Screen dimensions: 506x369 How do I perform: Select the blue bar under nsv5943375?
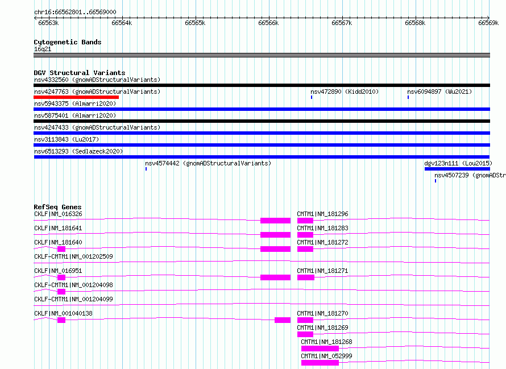tap(262, 109)
